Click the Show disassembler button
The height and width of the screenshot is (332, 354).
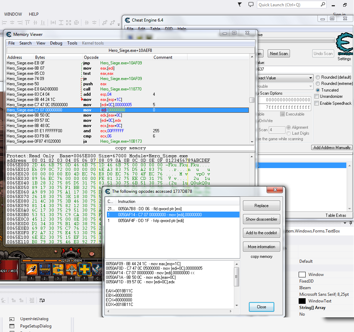point(261,219)
